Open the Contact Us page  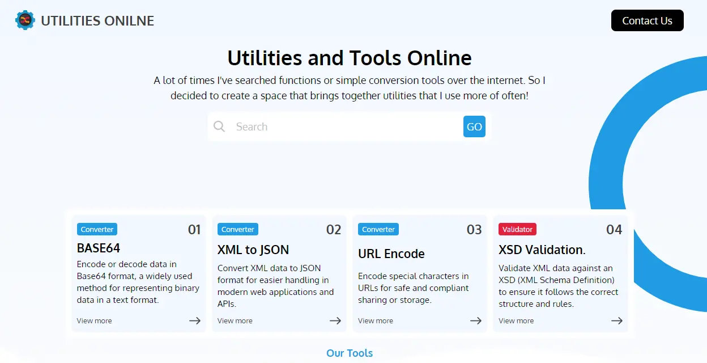point(648,20)
